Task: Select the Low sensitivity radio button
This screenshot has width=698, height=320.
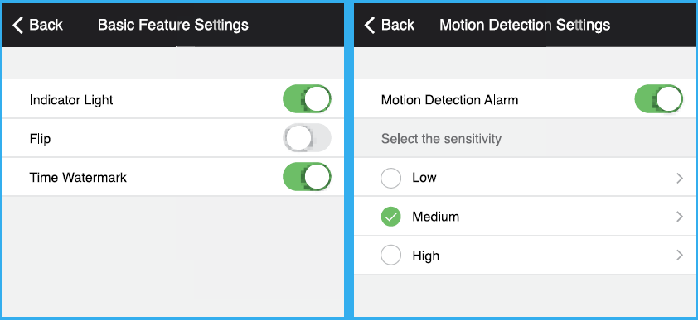Action: click(390, 178)
